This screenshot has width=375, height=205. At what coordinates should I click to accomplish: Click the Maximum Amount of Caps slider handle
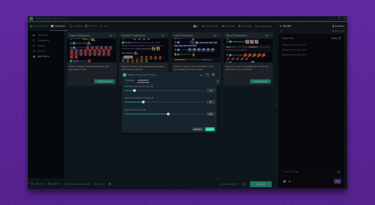[x=143, y=102]
